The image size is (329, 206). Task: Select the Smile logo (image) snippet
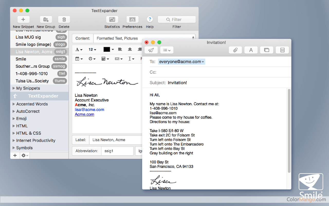tap(33, 45)
